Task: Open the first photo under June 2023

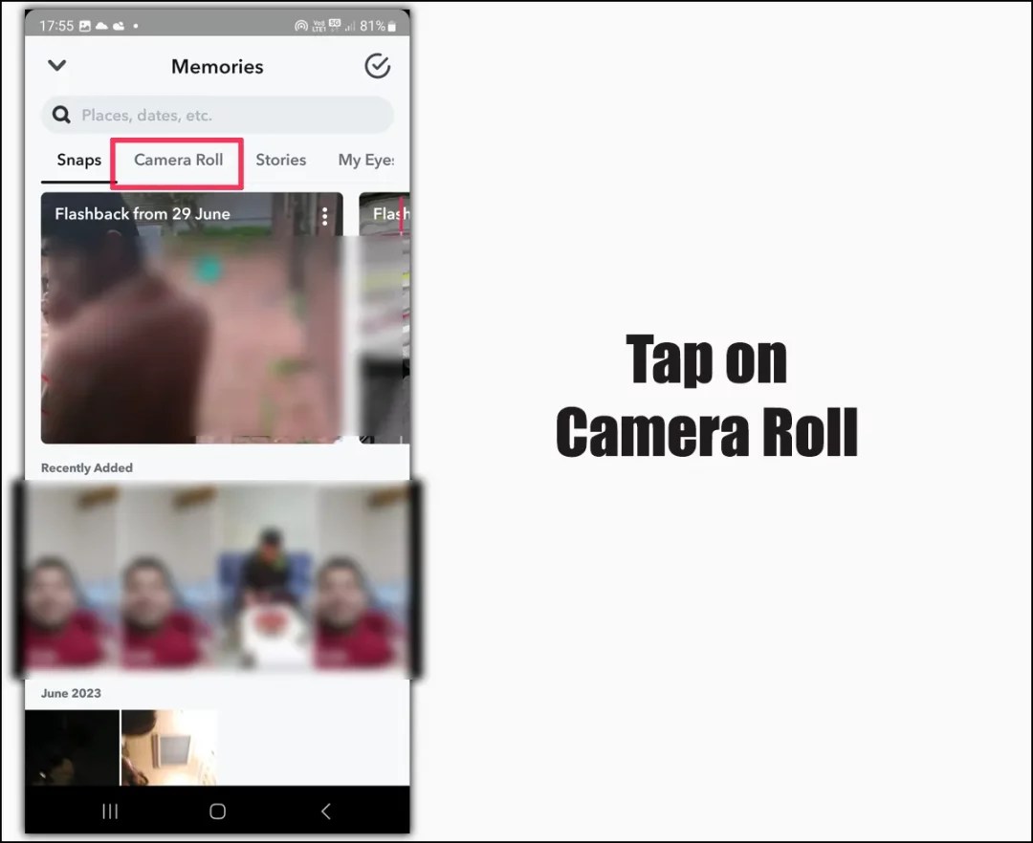Action: click(x=72, y=748)
